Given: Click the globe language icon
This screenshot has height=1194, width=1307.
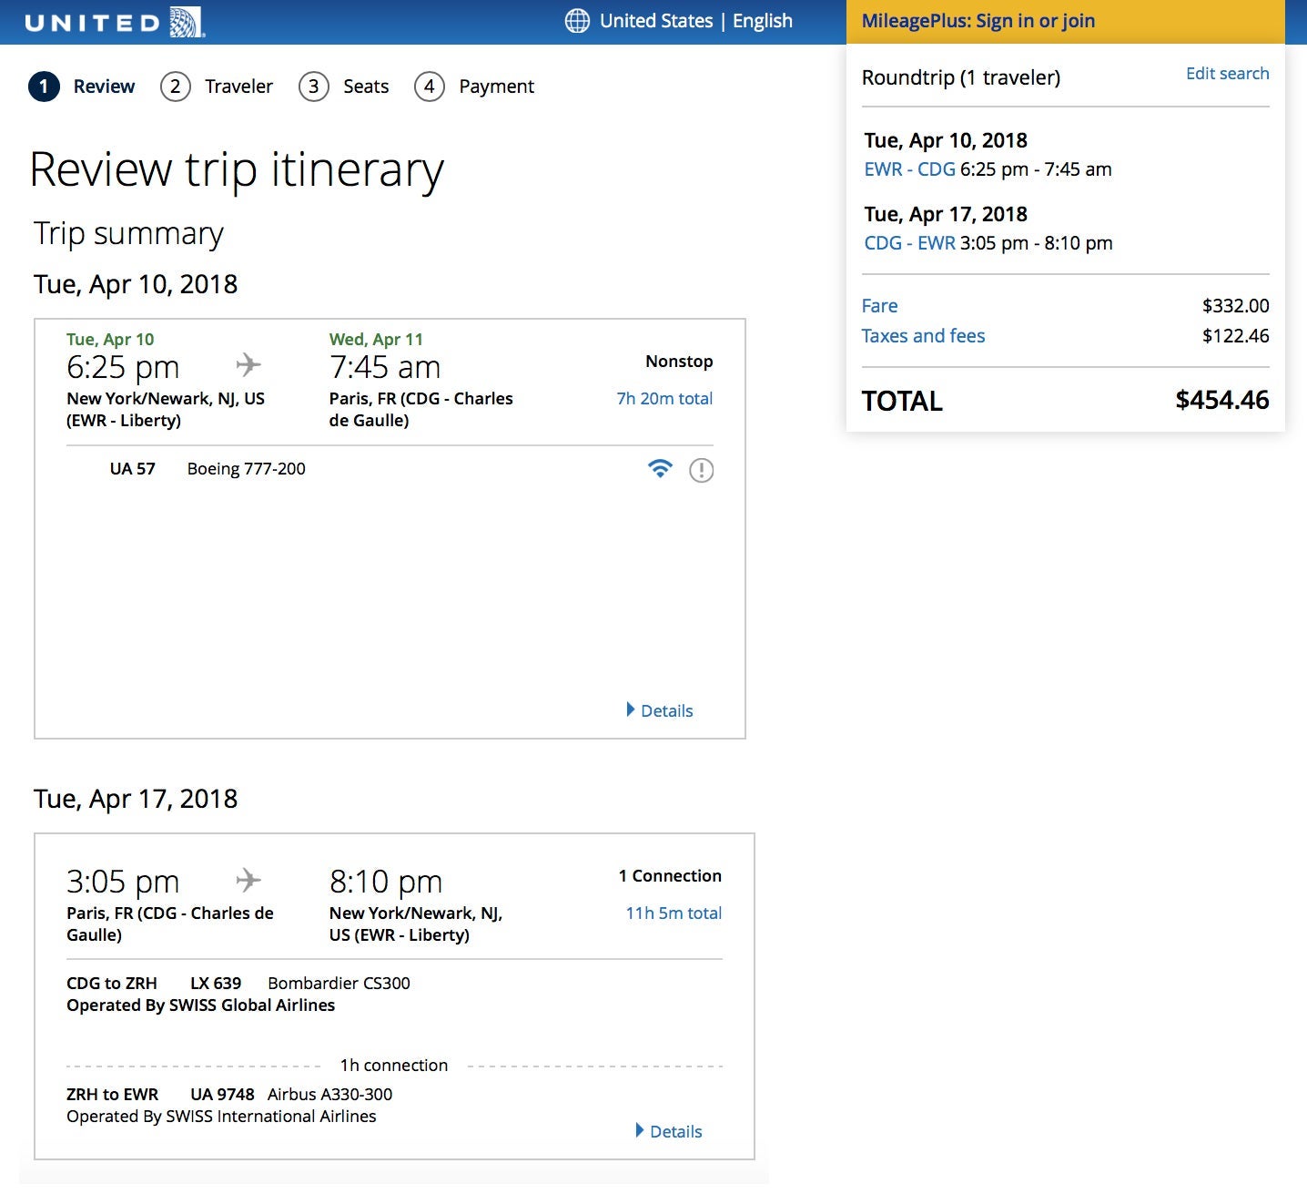Looking at the screenshot, I should (577, 21).
